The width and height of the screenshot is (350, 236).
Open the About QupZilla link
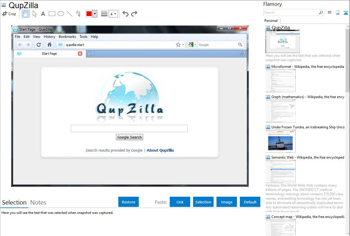click(160, 150)
